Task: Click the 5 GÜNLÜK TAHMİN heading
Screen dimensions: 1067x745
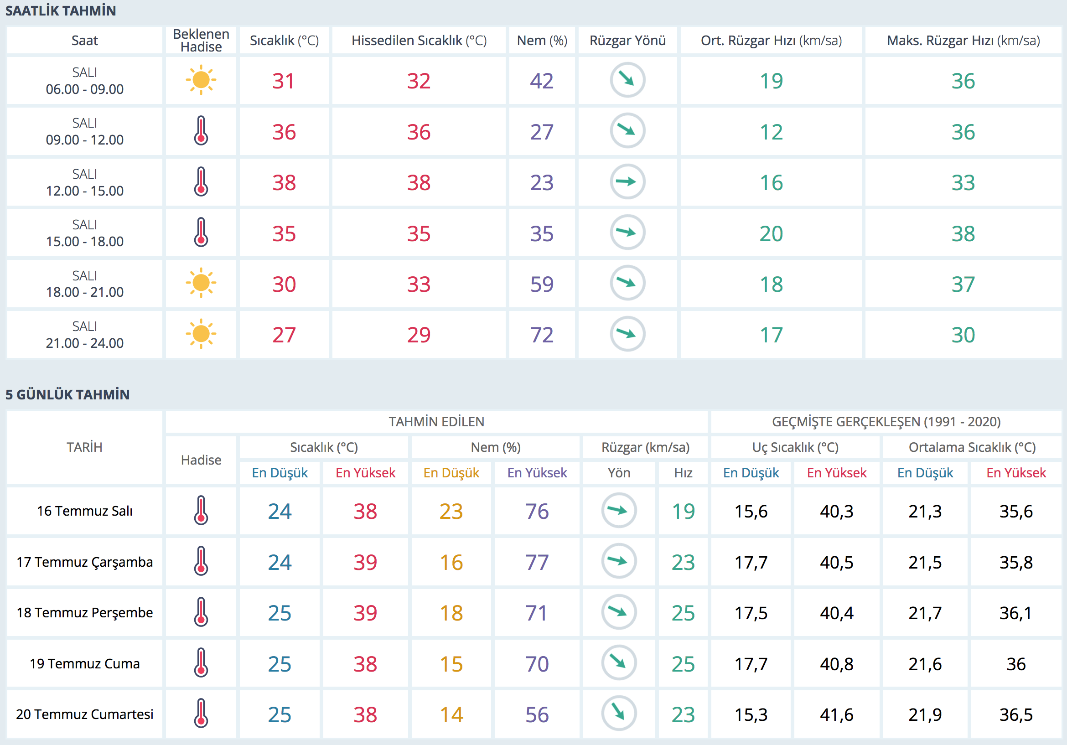Action: (x=67, y=394)
